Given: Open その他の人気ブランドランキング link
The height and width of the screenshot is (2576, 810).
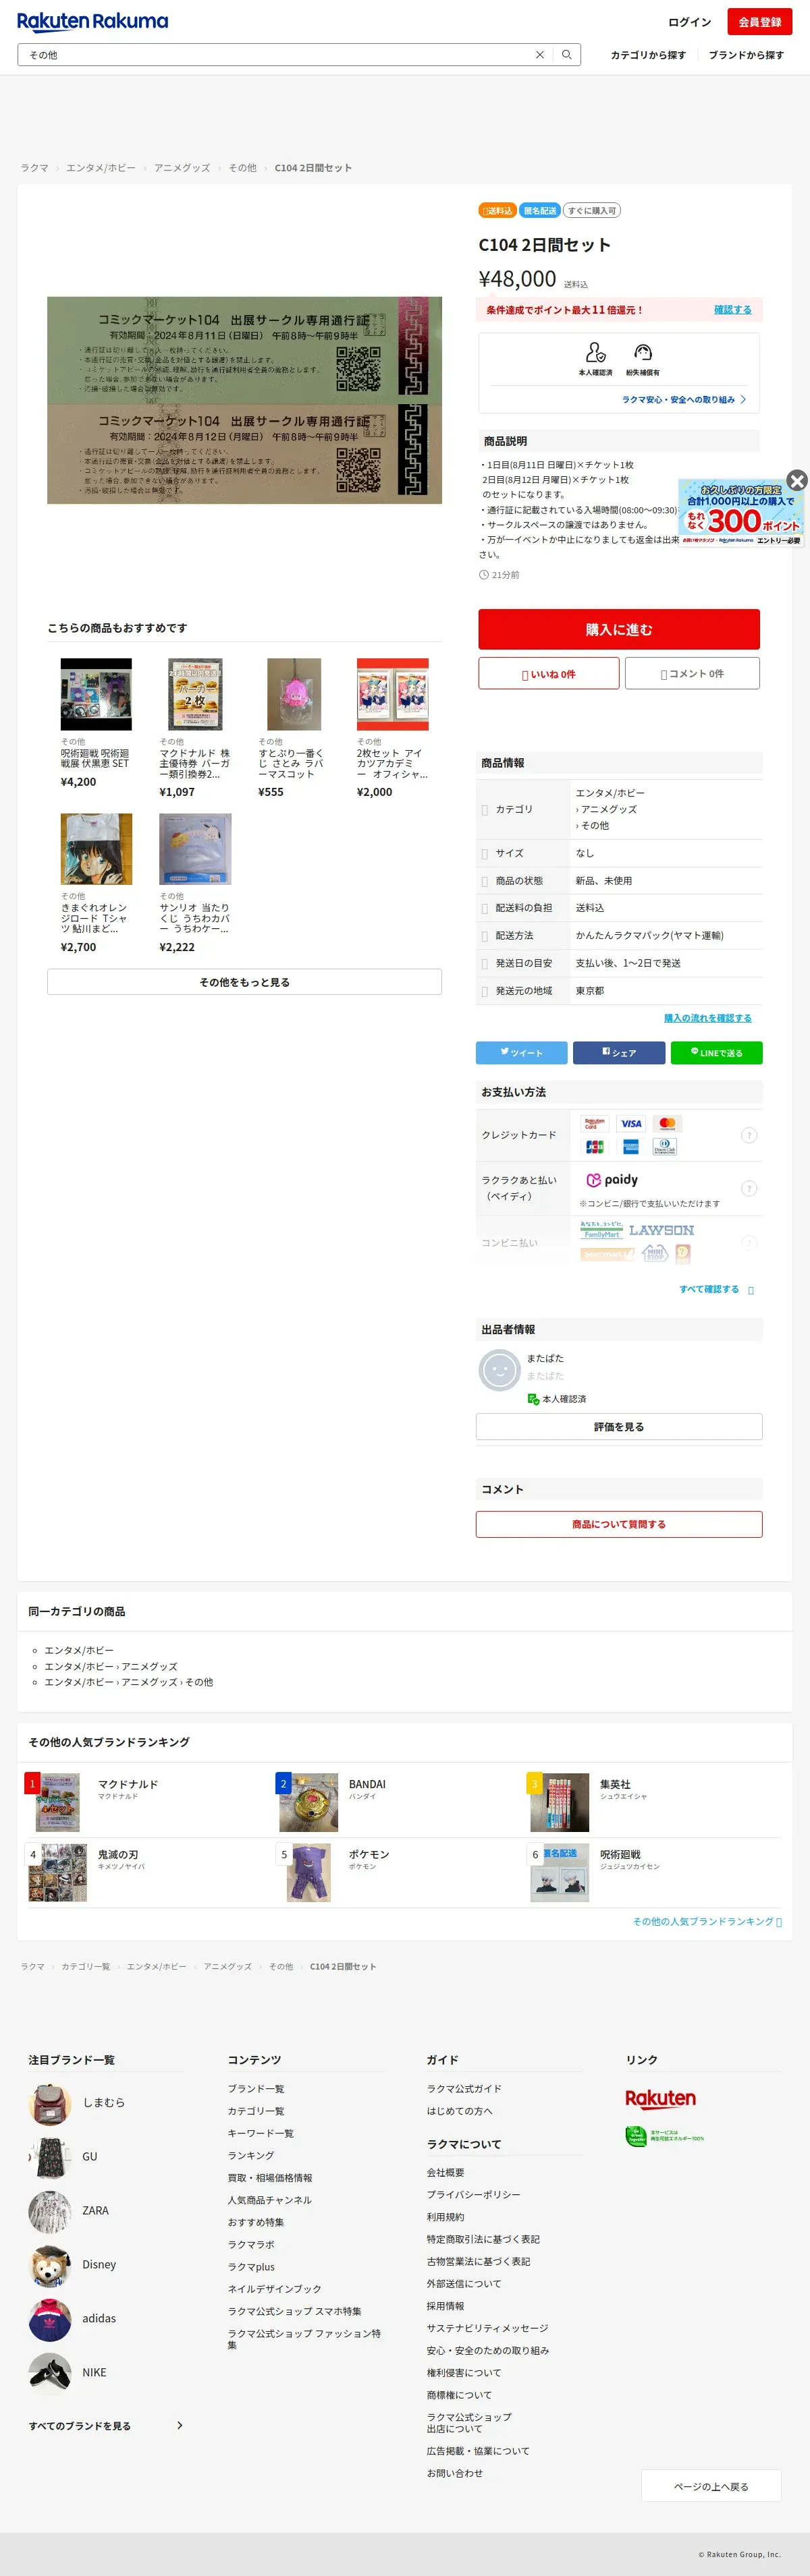Looking at the screenshot, I should pos(707,1921).
